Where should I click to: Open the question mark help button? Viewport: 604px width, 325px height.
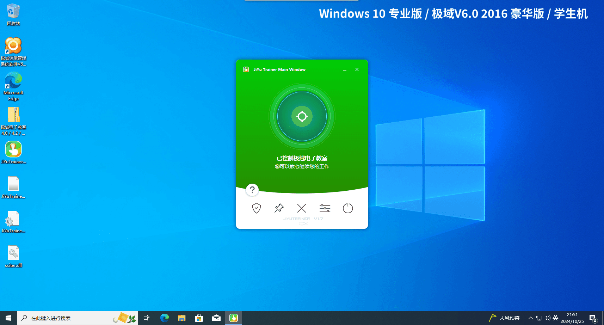click(x=252, y=190)
